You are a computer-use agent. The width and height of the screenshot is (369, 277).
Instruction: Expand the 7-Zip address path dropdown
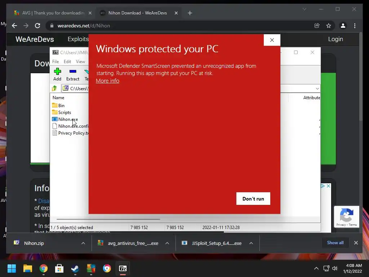click(317, 89)
